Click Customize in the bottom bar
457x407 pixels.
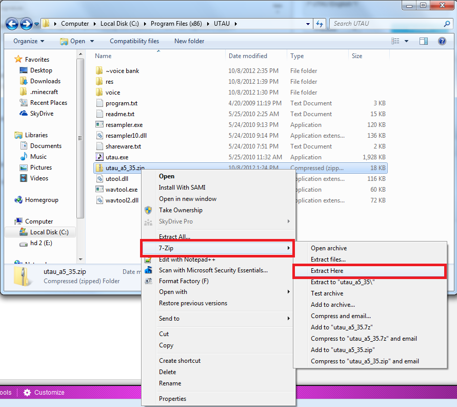click(x=44, y=393)
